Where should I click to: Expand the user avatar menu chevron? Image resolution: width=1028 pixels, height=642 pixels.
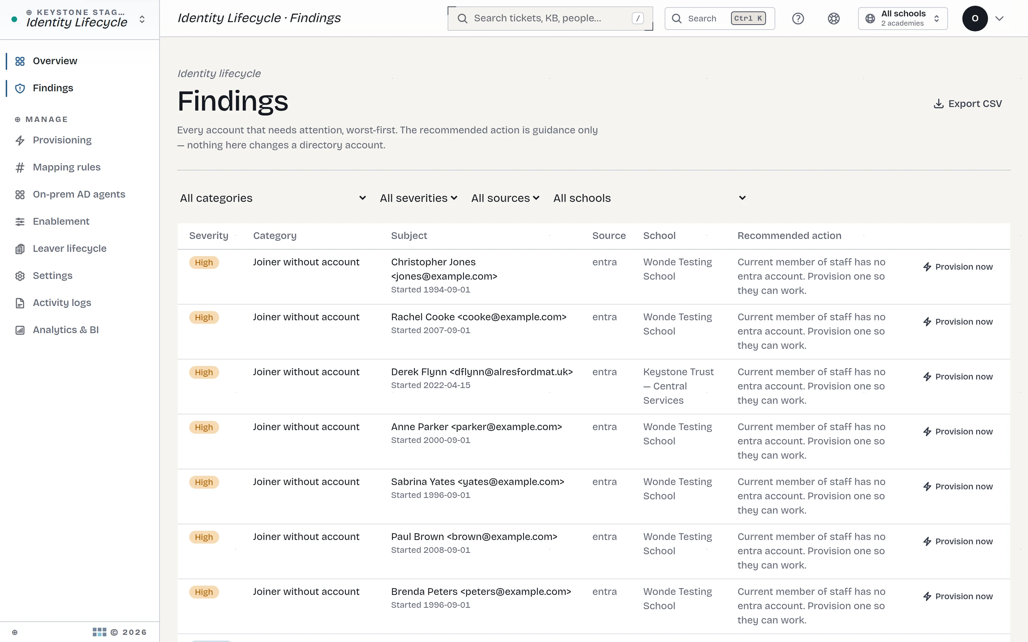tap(999, 19)
